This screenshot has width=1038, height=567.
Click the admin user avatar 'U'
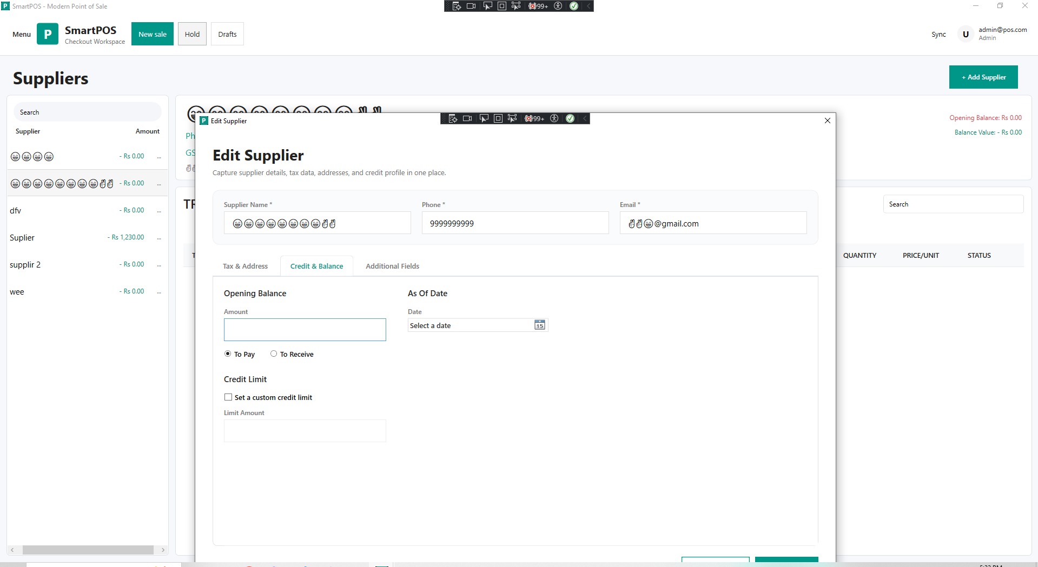pyautogui.click(x=966, y=34)
